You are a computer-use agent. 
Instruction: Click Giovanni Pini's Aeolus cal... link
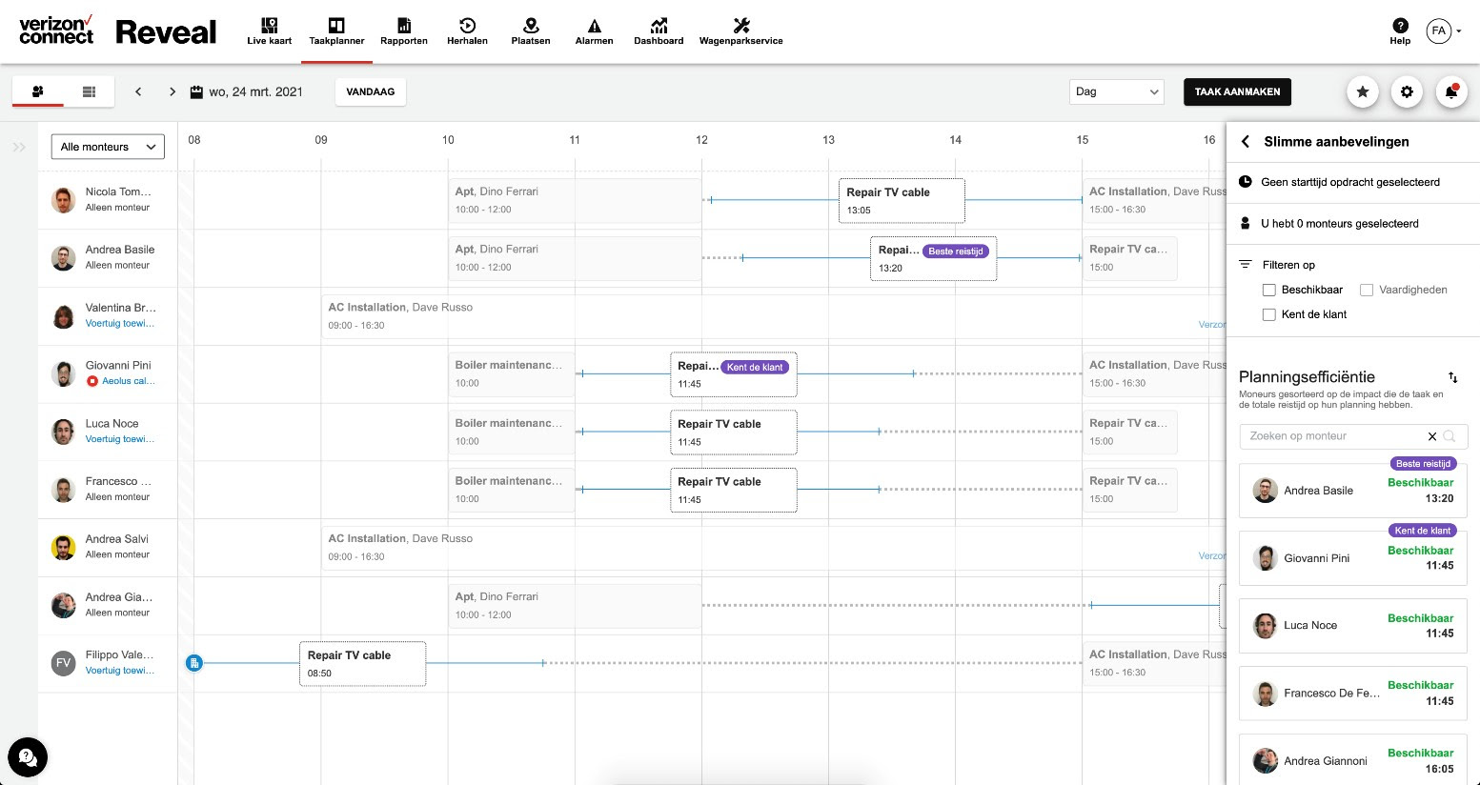point(128,381)
